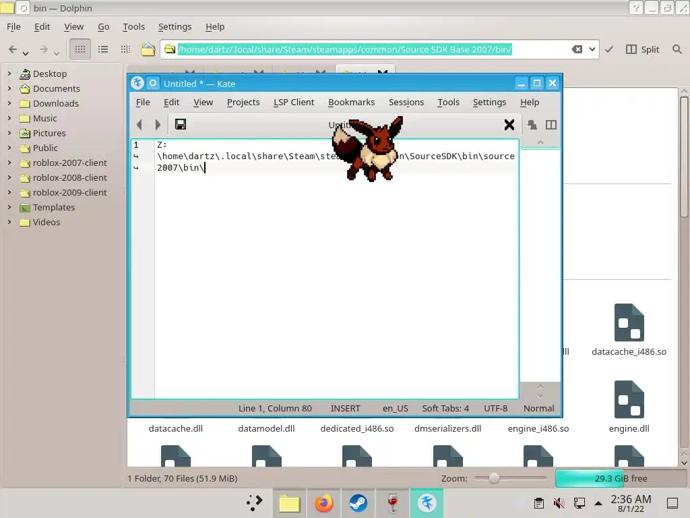Clear the Dolphin location bar text
This screenshot has height=518, width=690.
577,49
